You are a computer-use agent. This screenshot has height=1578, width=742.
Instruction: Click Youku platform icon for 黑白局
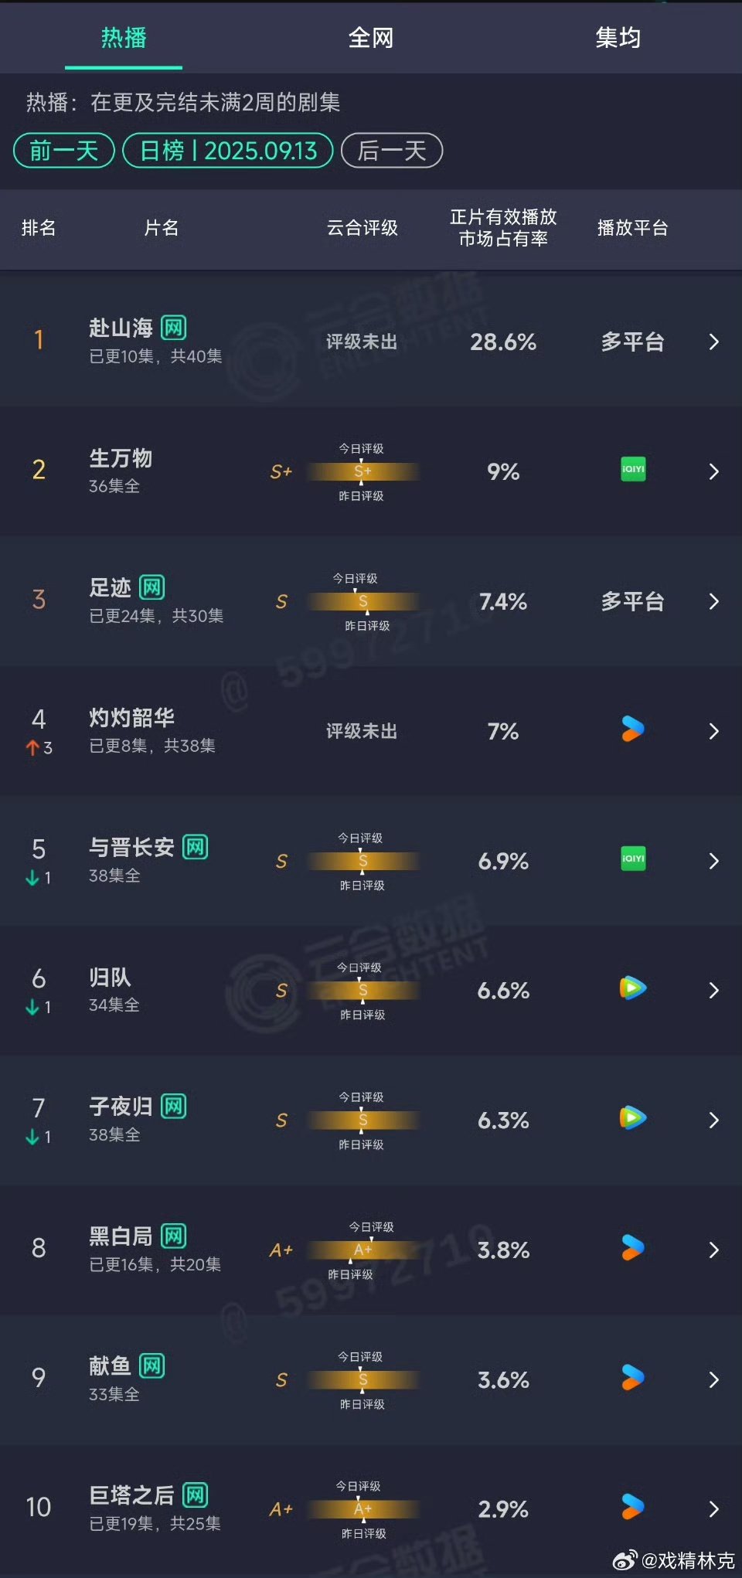(x=633, y=1248)
